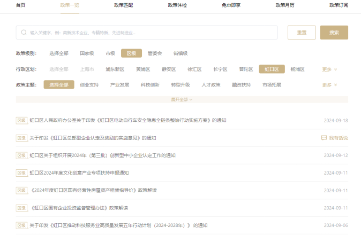
Task: Click 区级 tag on 文化创意产业 row
Action: pyautogui.click(x=21, y=173)
